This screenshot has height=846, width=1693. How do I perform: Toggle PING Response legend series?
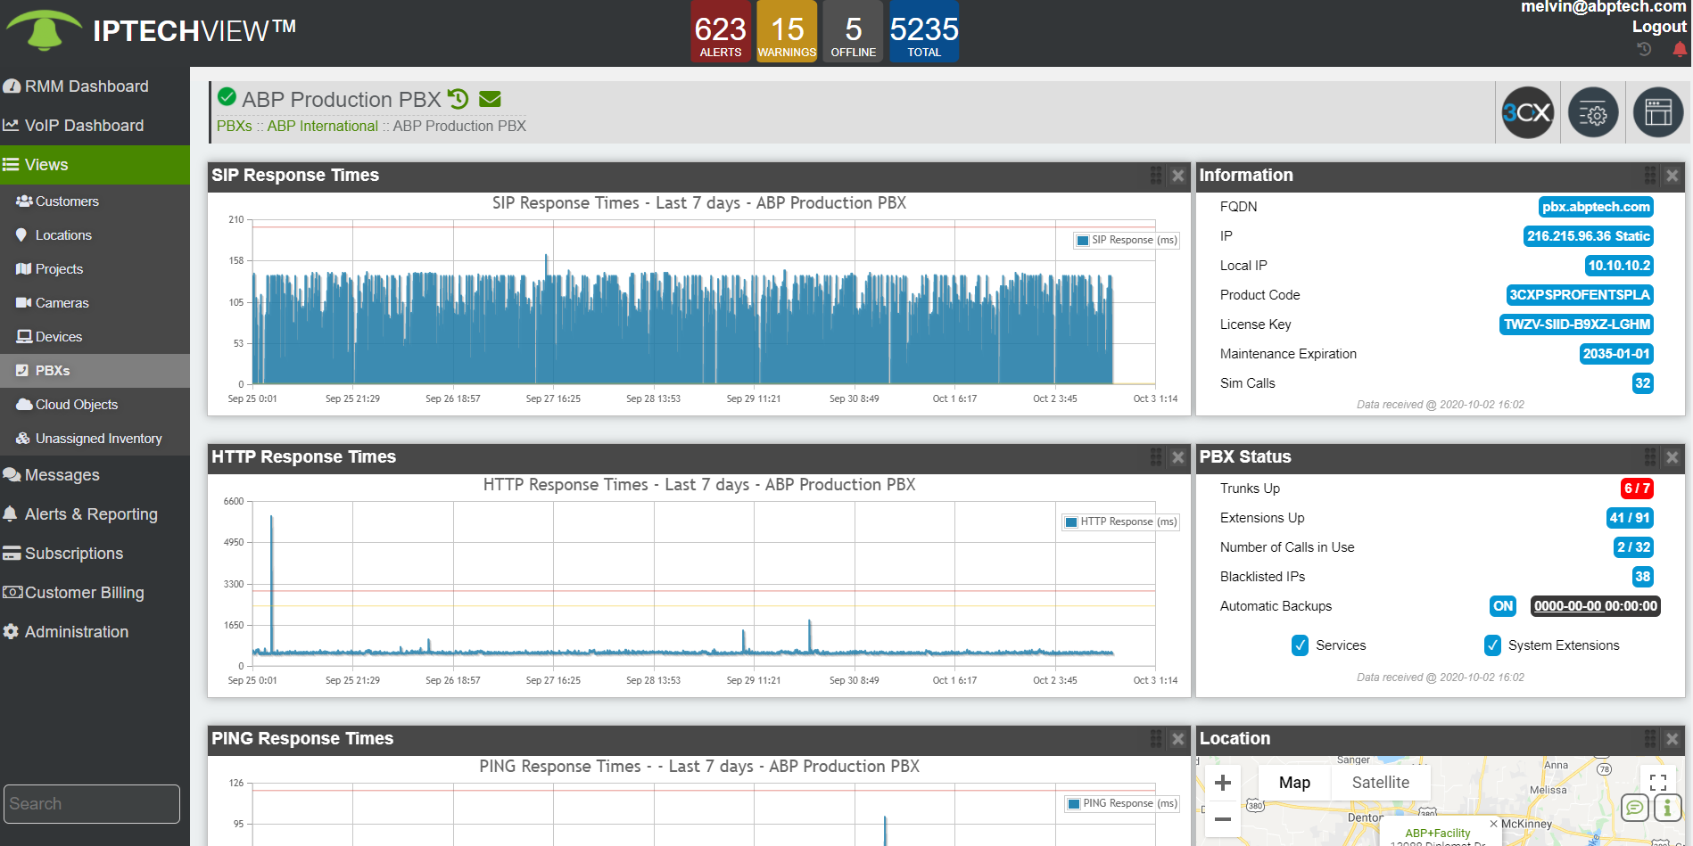point(1122,803)
